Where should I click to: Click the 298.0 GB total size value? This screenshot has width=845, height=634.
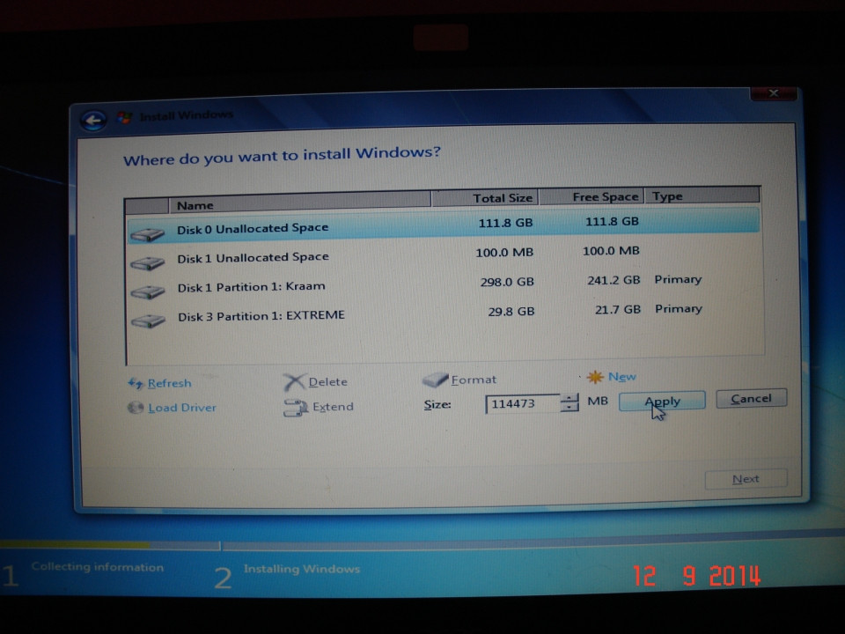tap(507, 282)
